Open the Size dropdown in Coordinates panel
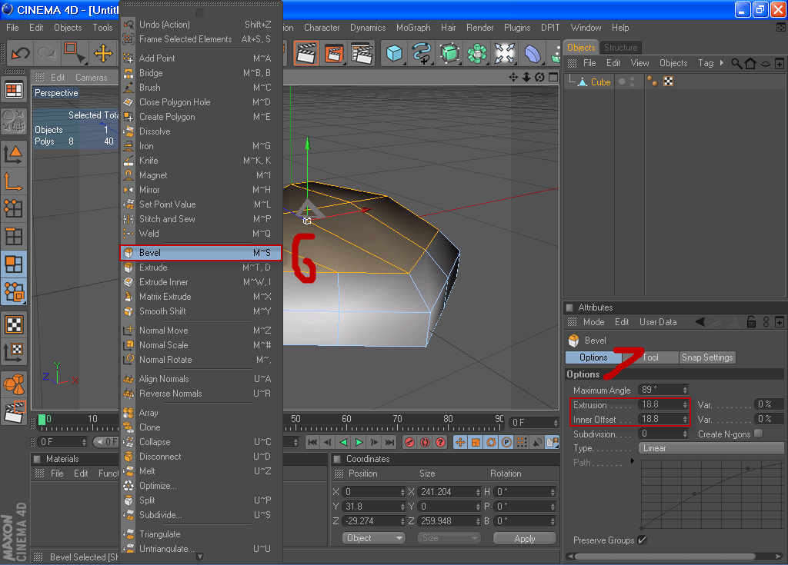 point(449,538)
